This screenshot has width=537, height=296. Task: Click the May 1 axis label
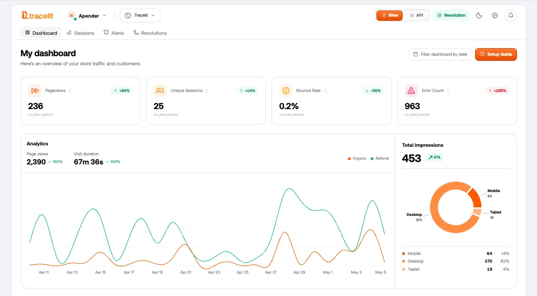pos(328,272)
